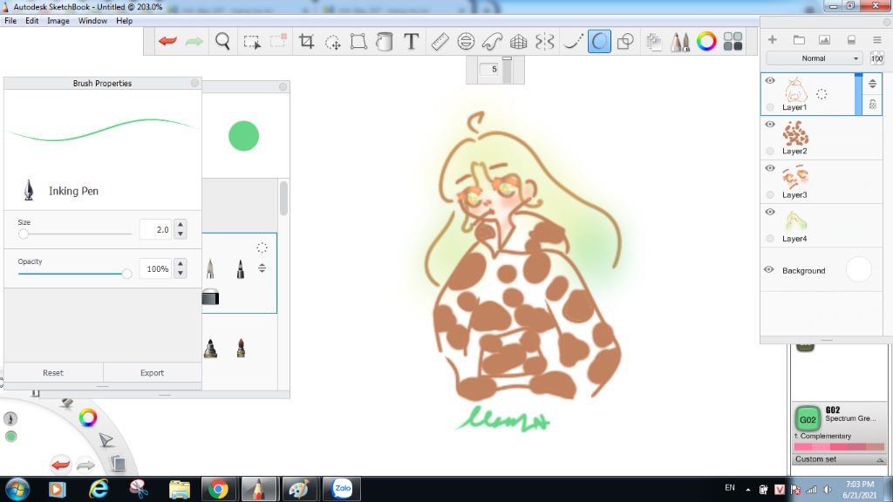
Task: Open Zalo from the taskbar
Action: [x=342, y=489]
